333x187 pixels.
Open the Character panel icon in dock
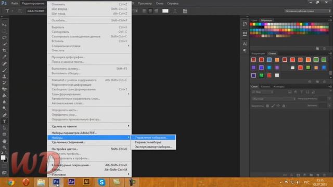[x=245, y=44]
